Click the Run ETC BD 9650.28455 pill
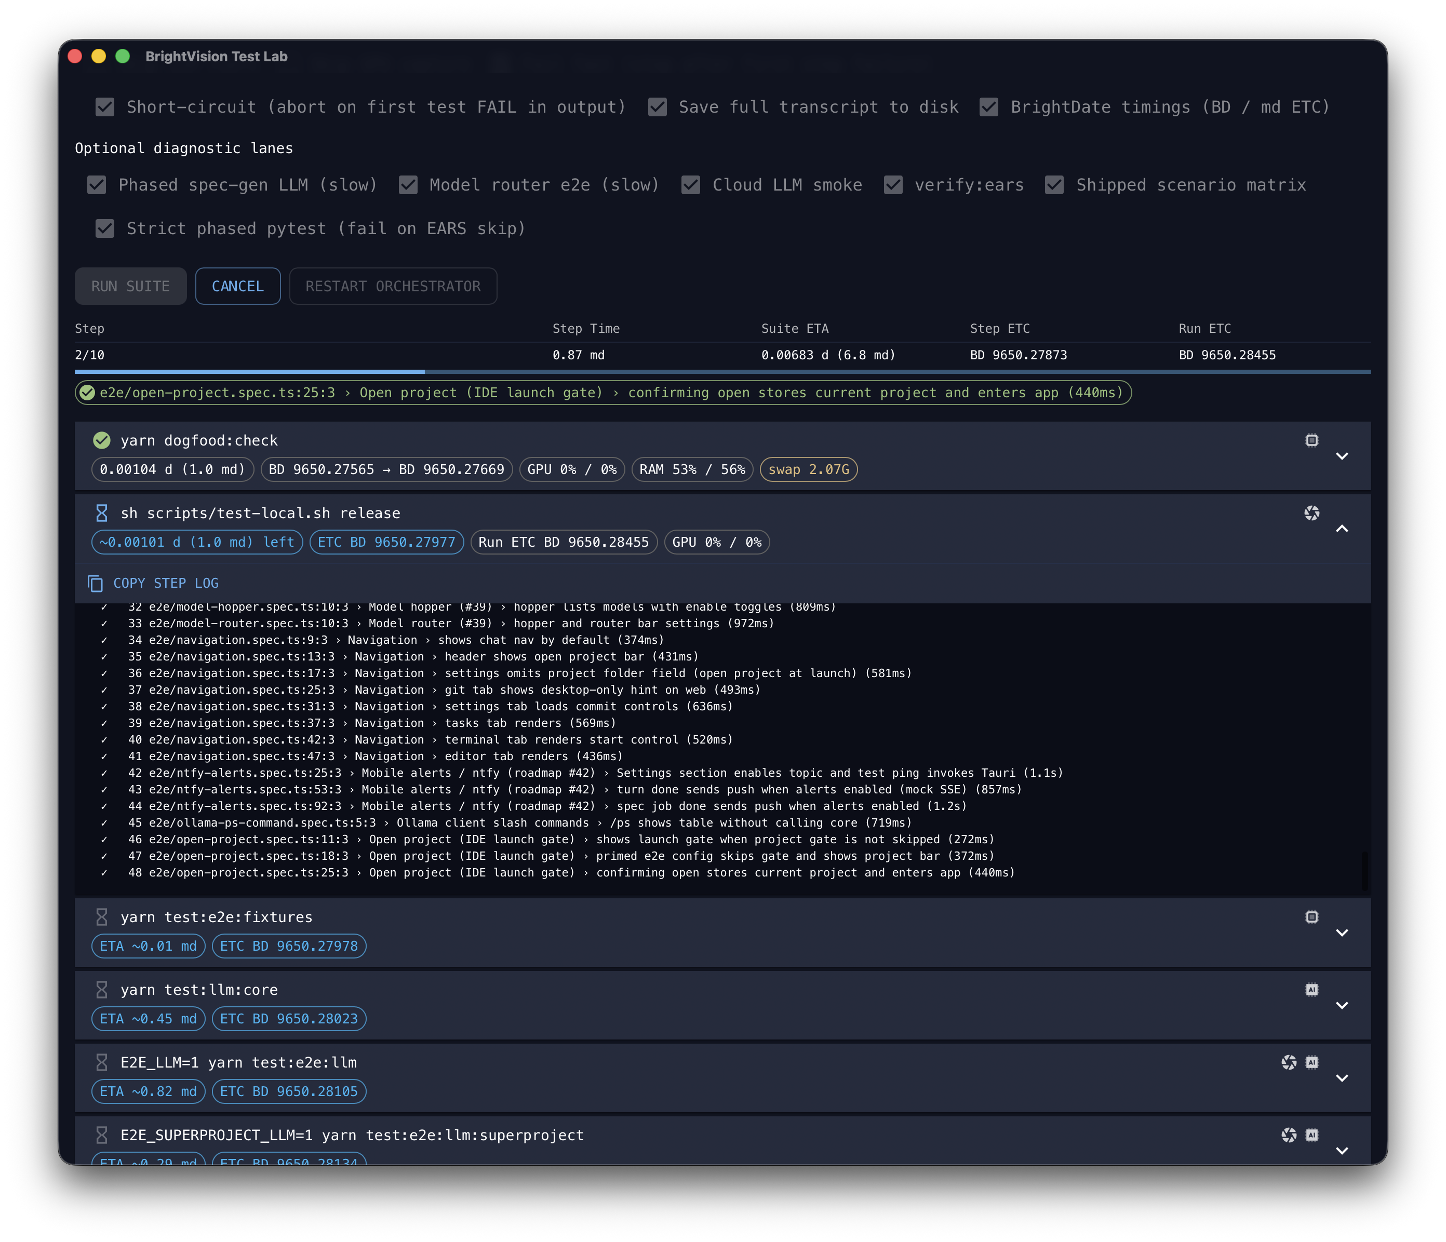1446x1242 pixels. coord(563,542)
